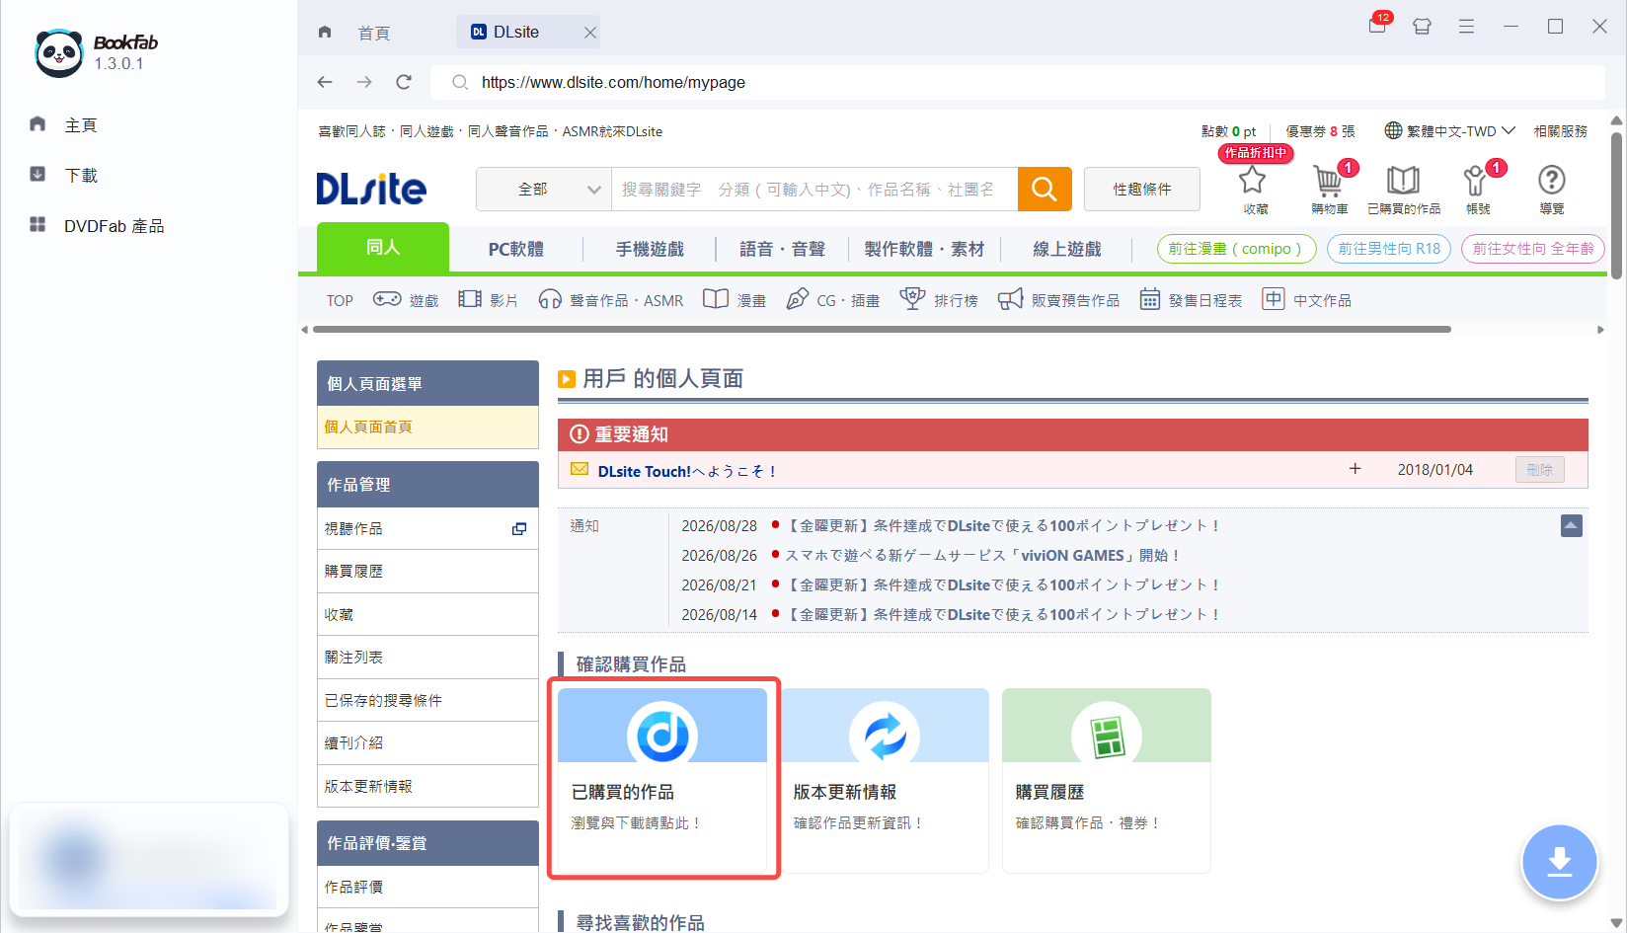The height and width of the screenshot is (933, 1627).
Task: Open the 發售日程表 calendar submenu
Action: coord(1191,300)
